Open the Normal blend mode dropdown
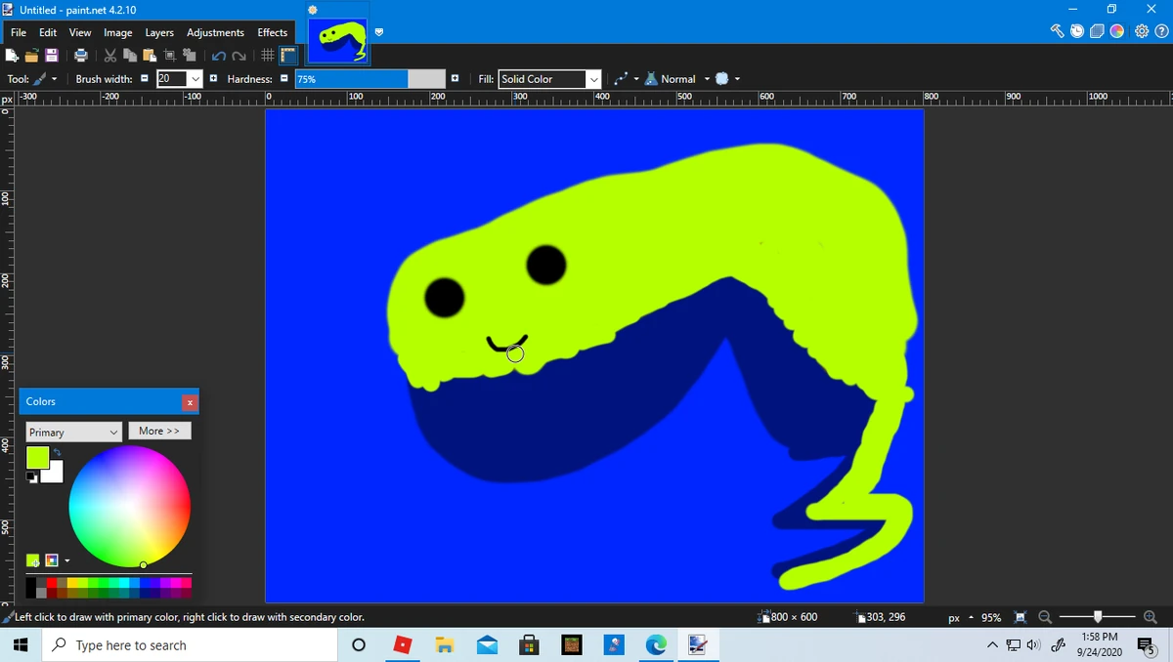The width and height of the screenshot is (1173, 662). [683, 79]
